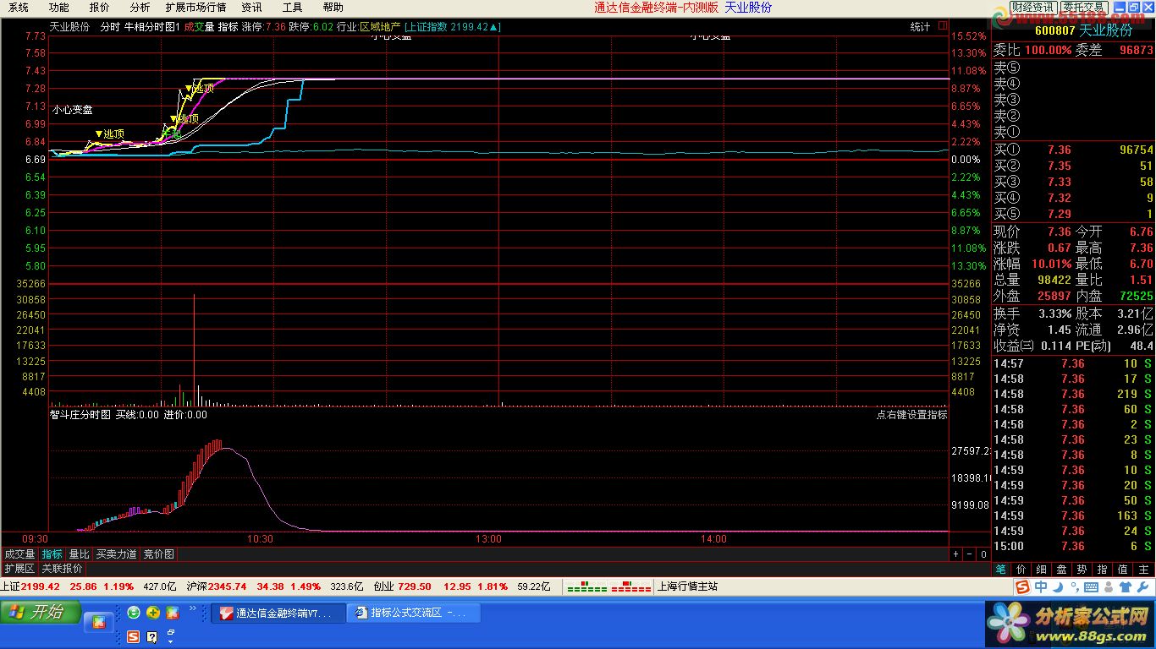1156x649 pixels.
Task: Click the 买① 7.36 bid row
Action: point(1073,150)
